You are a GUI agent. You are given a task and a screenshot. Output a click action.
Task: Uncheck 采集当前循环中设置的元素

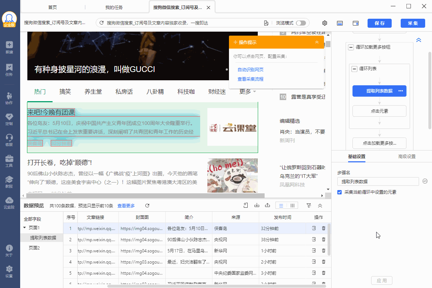pos(339,192)
